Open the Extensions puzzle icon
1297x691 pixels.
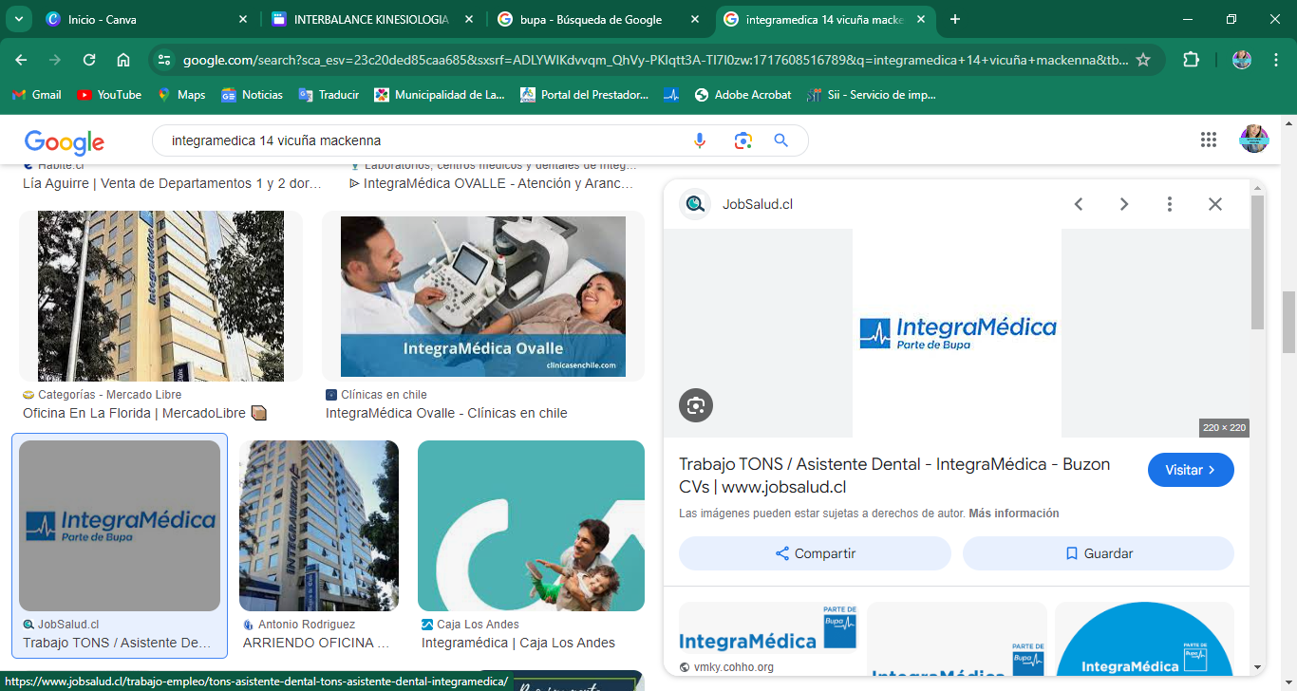coord(1191,60)
